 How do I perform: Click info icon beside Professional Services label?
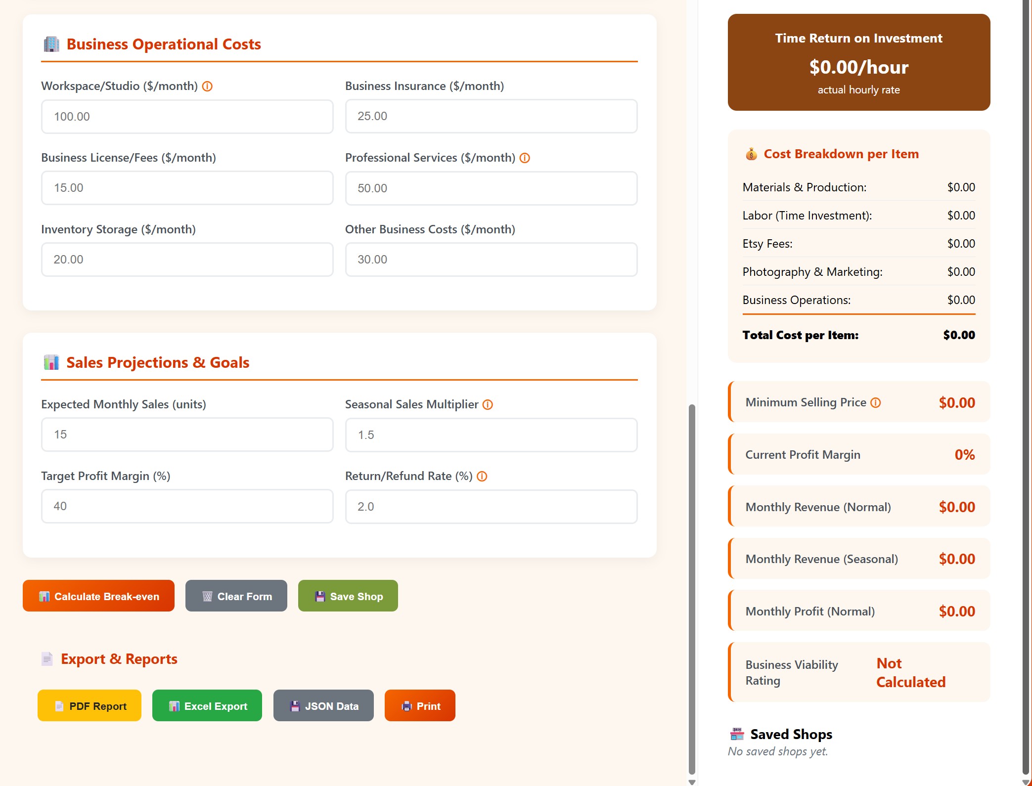click(525, 158)
